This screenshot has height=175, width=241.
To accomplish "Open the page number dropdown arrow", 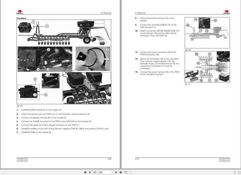I will pyautogui.click(x=112, y=172).
